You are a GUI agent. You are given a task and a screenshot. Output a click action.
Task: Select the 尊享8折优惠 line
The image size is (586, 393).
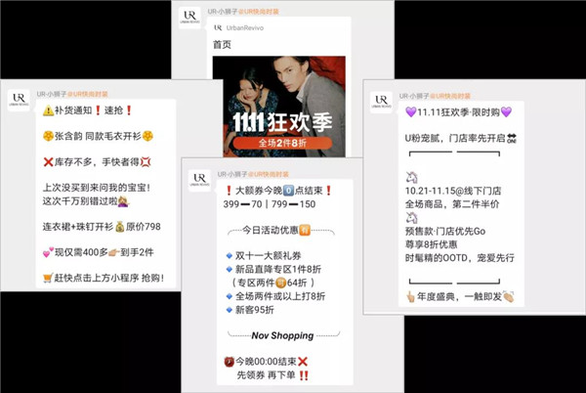click(432, 244)
